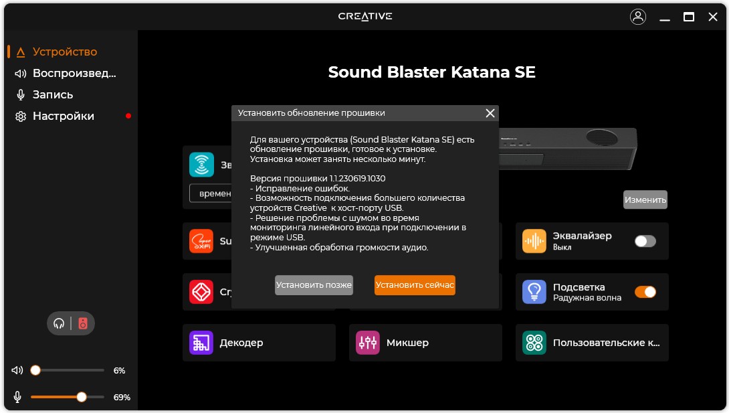Viewport: 729px width, 413px height.
Task: Enable the Эквалайзер switch
Action: coord(645,241)
